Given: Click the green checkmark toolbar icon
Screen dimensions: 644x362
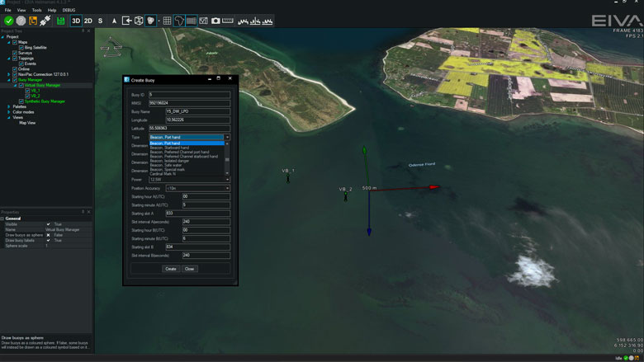Looking at the screenshot, I should click(x=8, y=20).
